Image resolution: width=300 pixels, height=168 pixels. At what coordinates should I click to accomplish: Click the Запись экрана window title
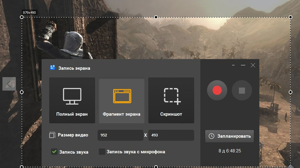pos(74,68)
